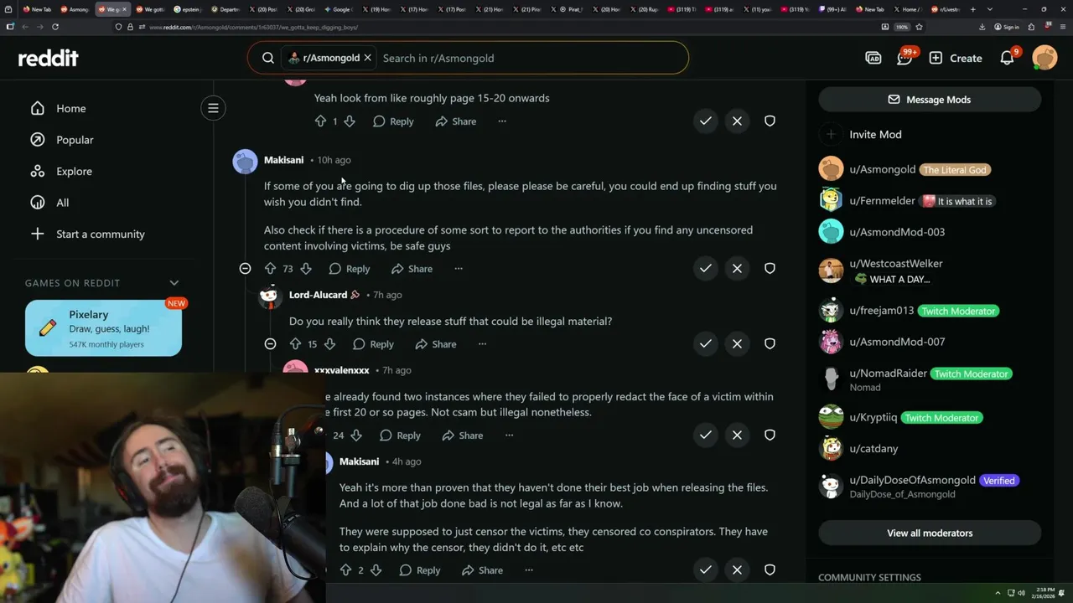1073x603 pixels.
Task: Upvote Makisani's 73-point comment
Action: (270, 269)
